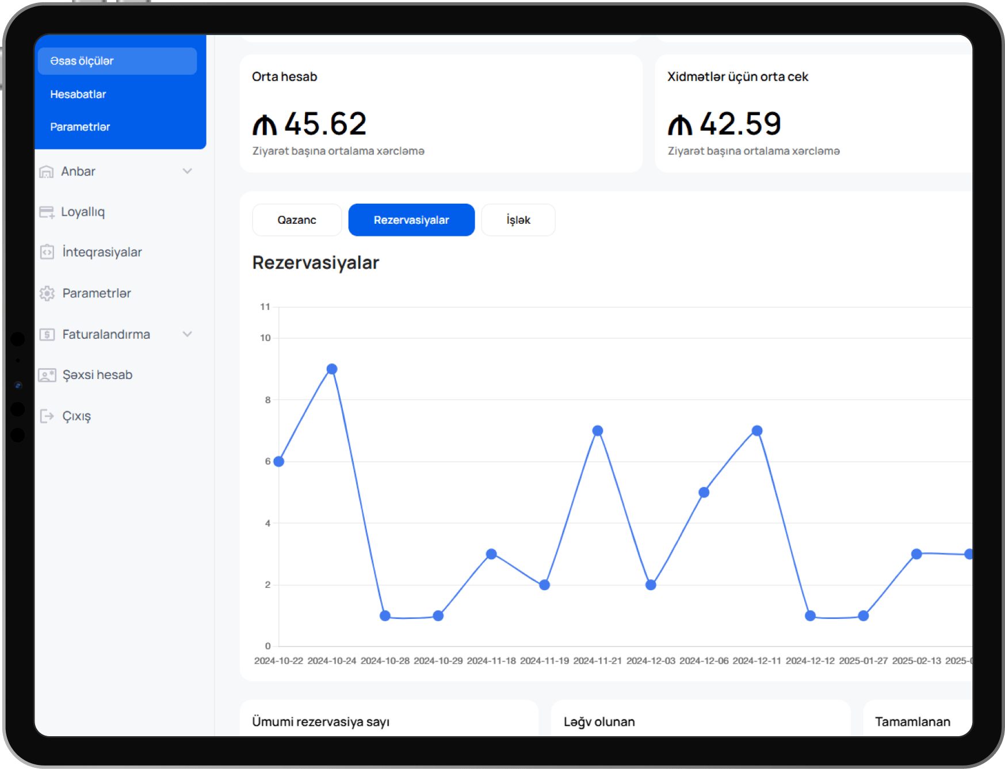The image size is (1005, 769).
Task: Select chart data point for 2024-12-03
Action: [x=651, y=585]
